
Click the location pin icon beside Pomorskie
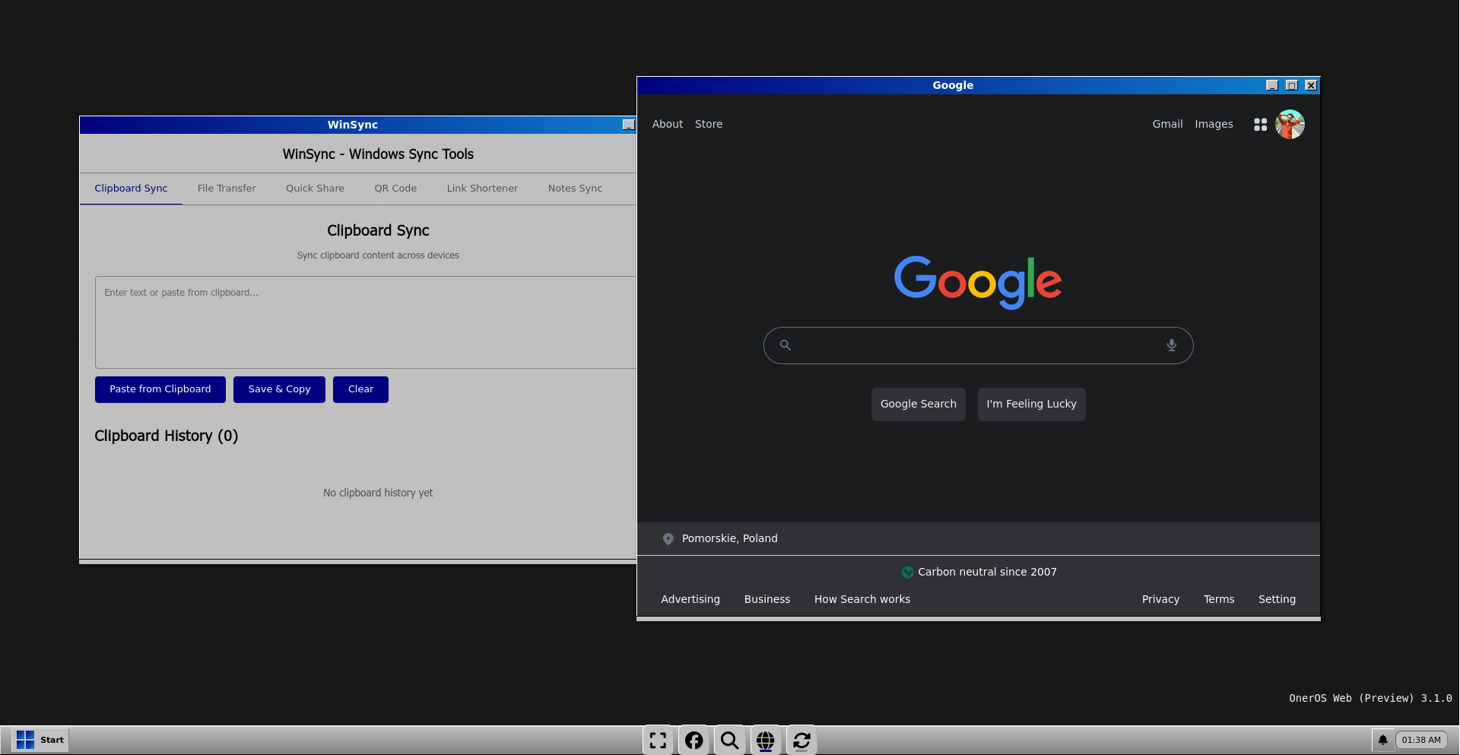[x=668, y=539]
